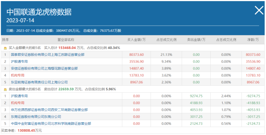
Task: Click 总成交量 76375.67万股 text
Action: point(102,31)
